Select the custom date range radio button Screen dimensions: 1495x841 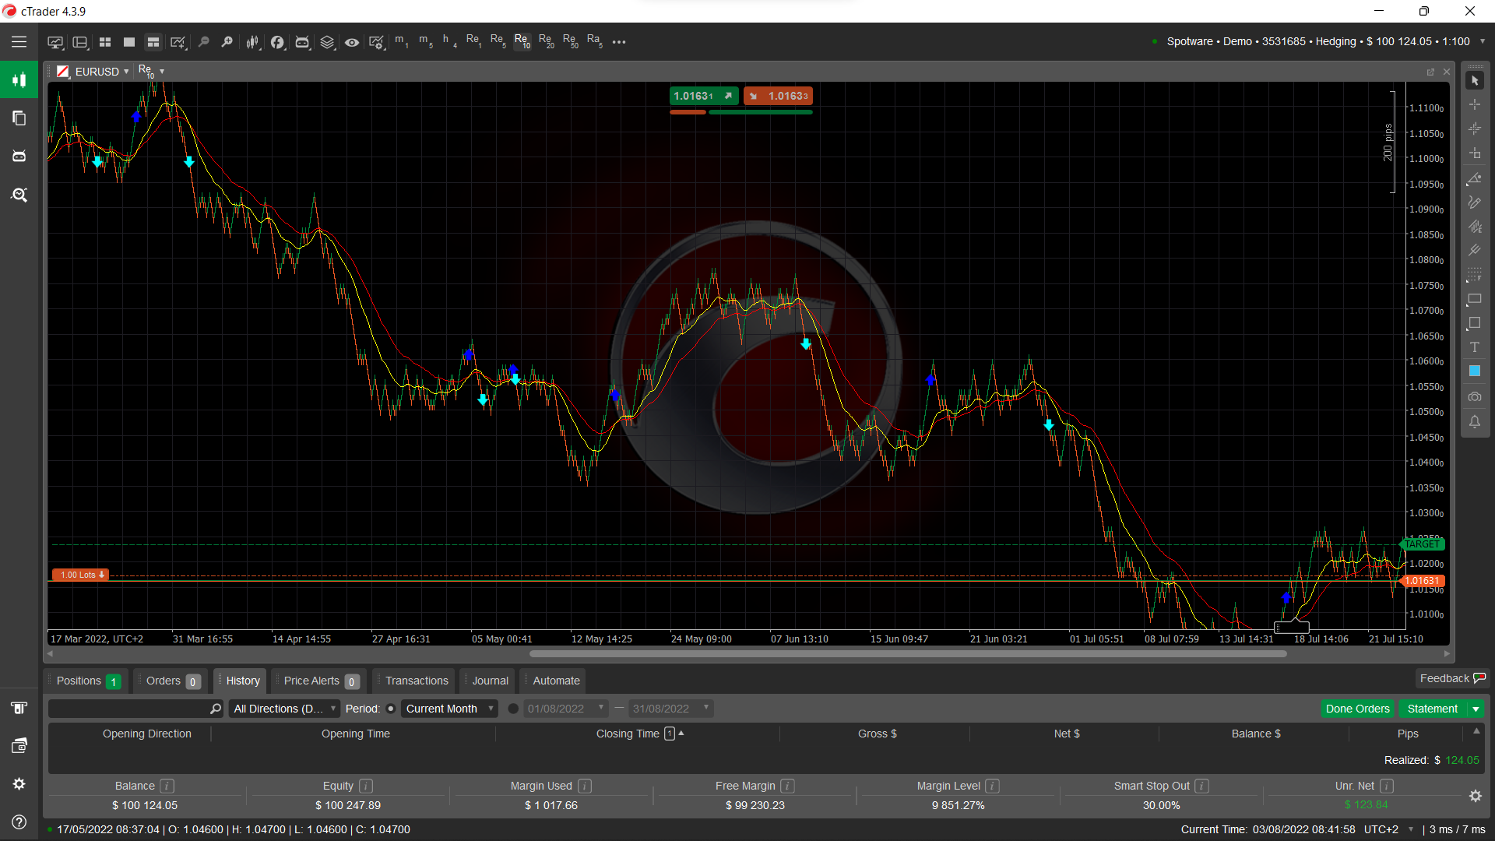click(x=513, y=709)
